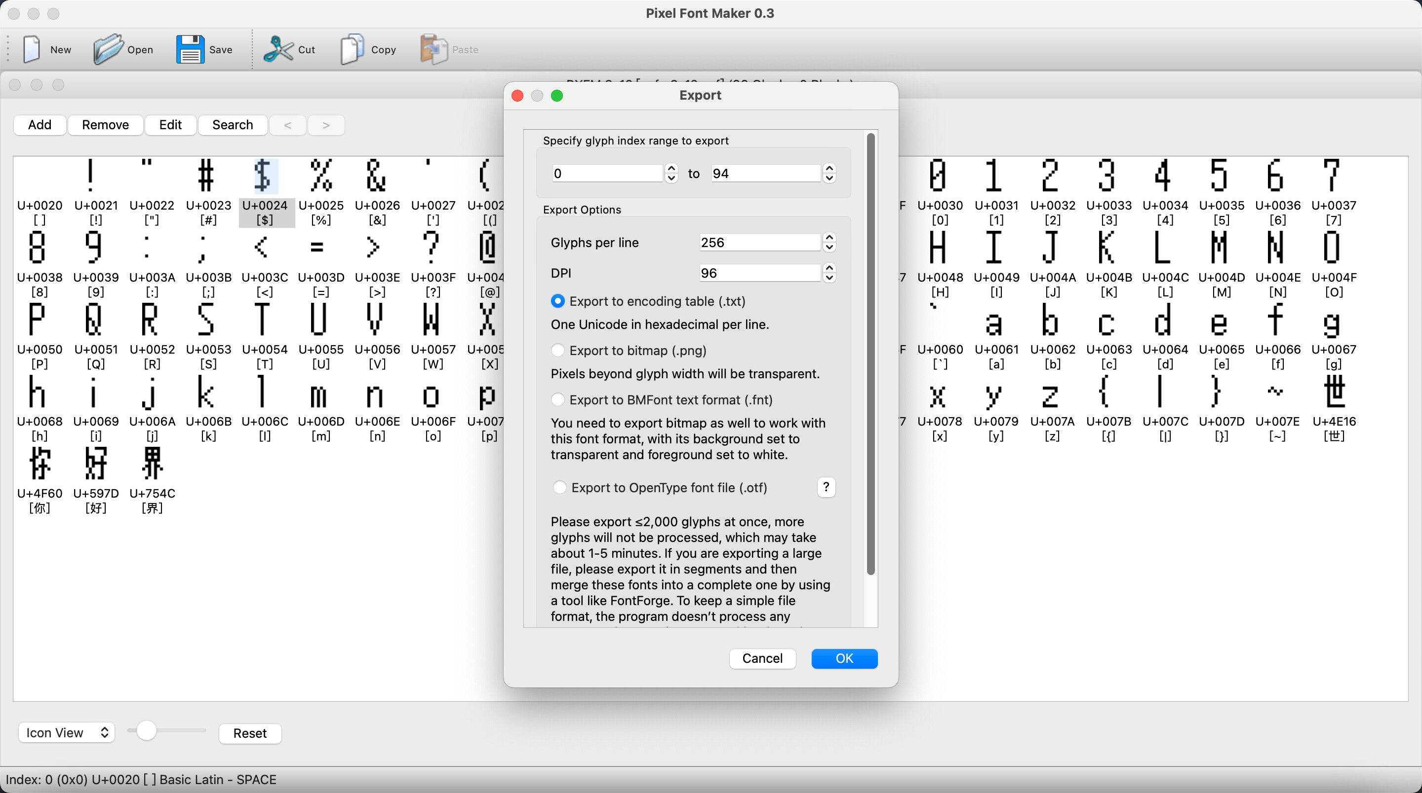Open the glyph Search function
The image size is (1422, 793).
click(233, 125)
